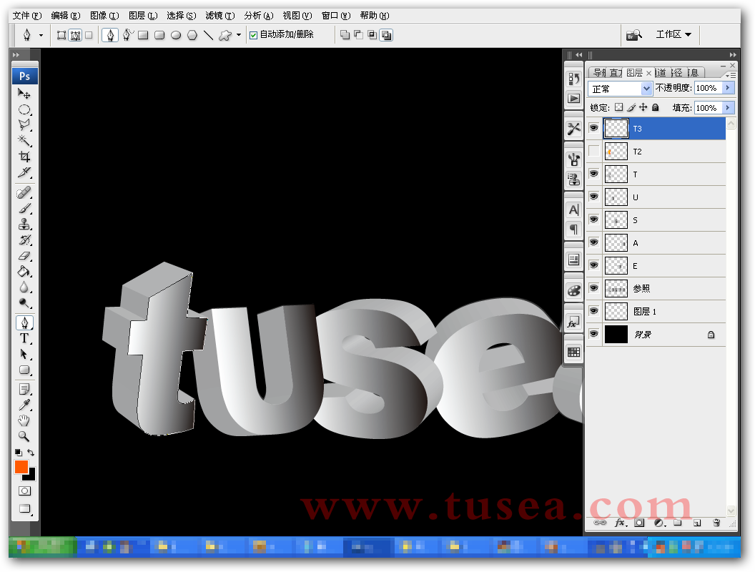Expand the toolbox double-arrow
Screen dimensions: 755x572
(16, 55)
